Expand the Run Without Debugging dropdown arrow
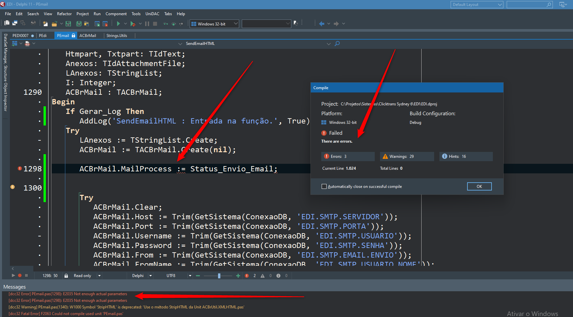Screen dimensions: 573x317 coord(125,24)
